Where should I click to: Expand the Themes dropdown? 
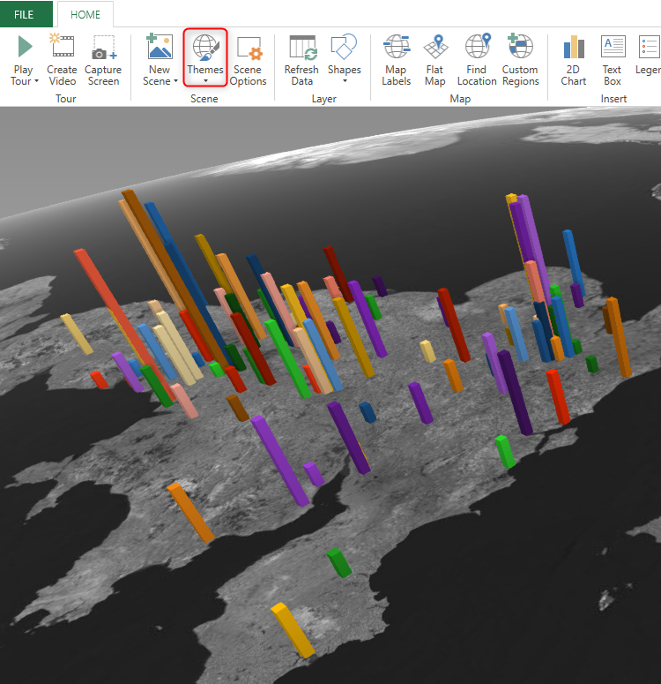coord(205,81)
